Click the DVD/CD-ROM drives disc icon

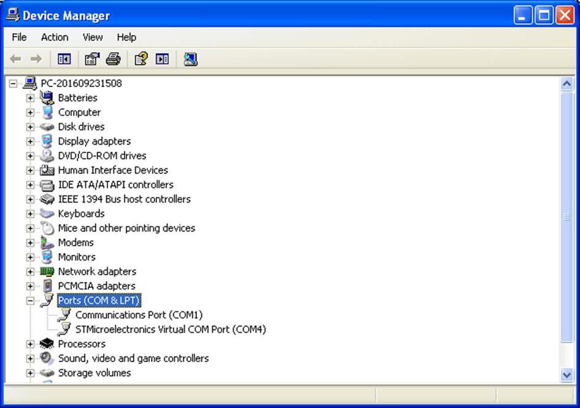47,156
